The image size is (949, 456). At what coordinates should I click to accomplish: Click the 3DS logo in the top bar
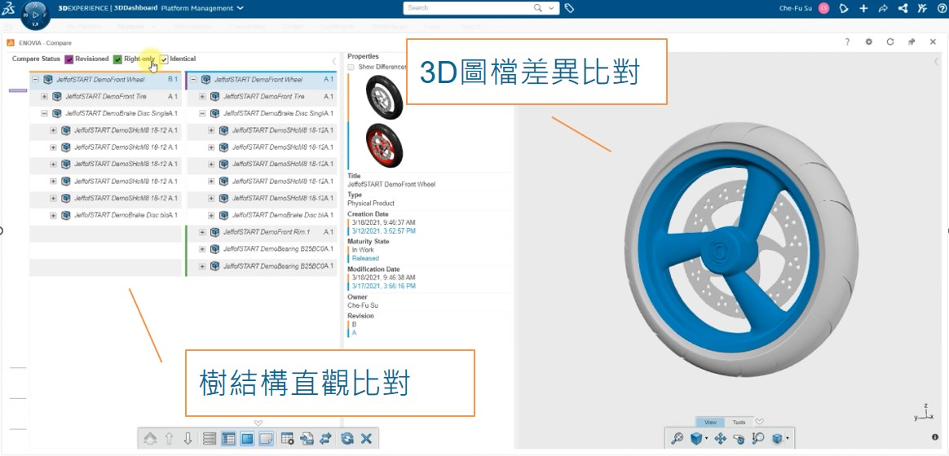8,8
